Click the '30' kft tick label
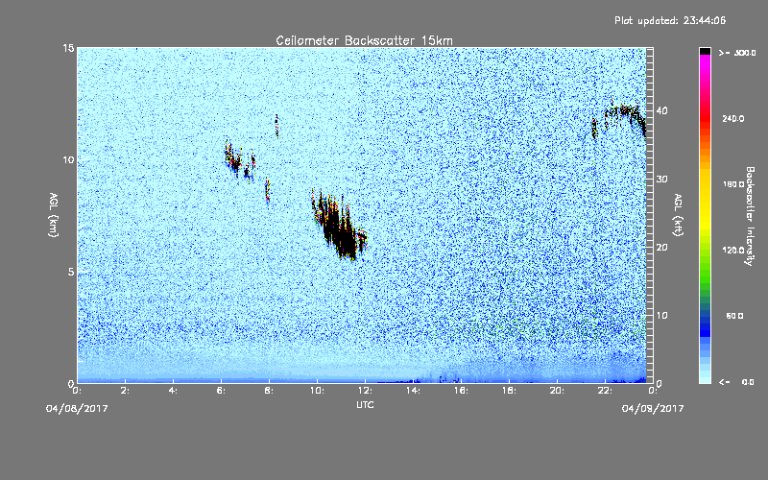 point(661,180)
